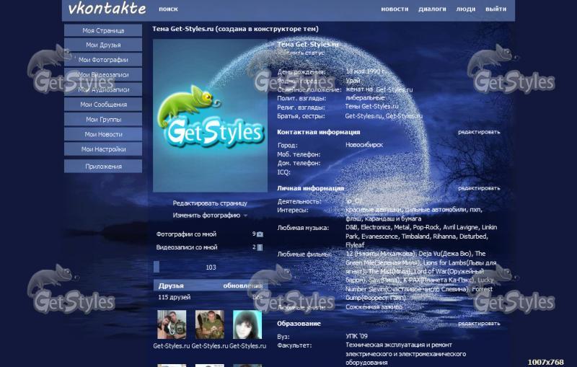Click camera icon beside Фотографии со мной
577x367 pixels.
coord(260,234)
